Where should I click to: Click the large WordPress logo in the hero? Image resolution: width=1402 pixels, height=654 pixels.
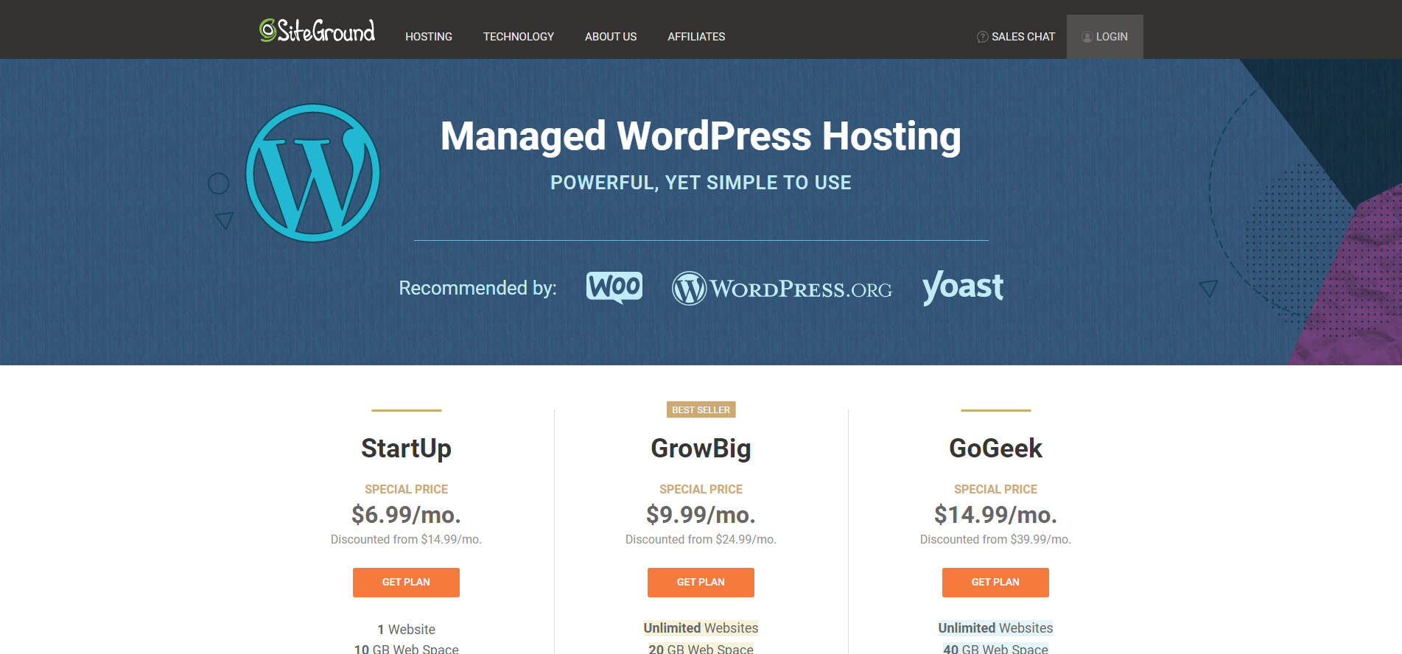coord(312,173)
